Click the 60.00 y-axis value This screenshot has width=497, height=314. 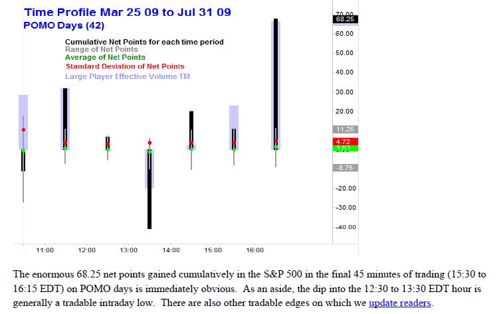coord(344,34)
